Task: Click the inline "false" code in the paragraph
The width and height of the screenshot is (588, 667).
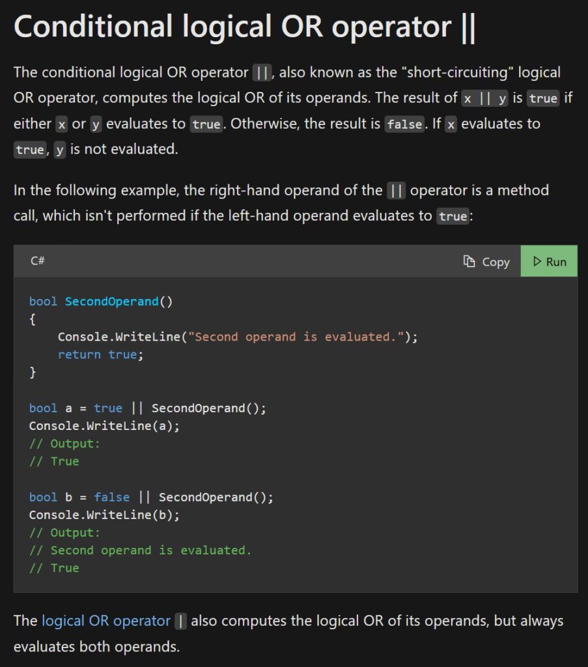Action: pos(404,124)
